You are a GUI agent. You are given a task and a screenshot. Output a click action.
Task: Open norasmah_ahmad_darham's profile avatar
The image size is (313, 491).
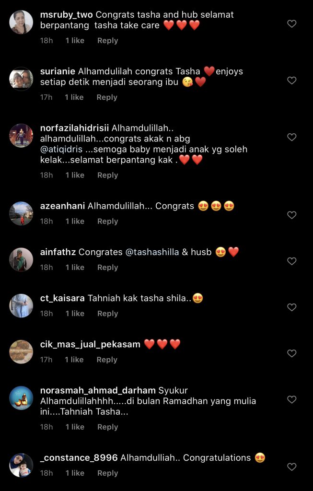21,398
